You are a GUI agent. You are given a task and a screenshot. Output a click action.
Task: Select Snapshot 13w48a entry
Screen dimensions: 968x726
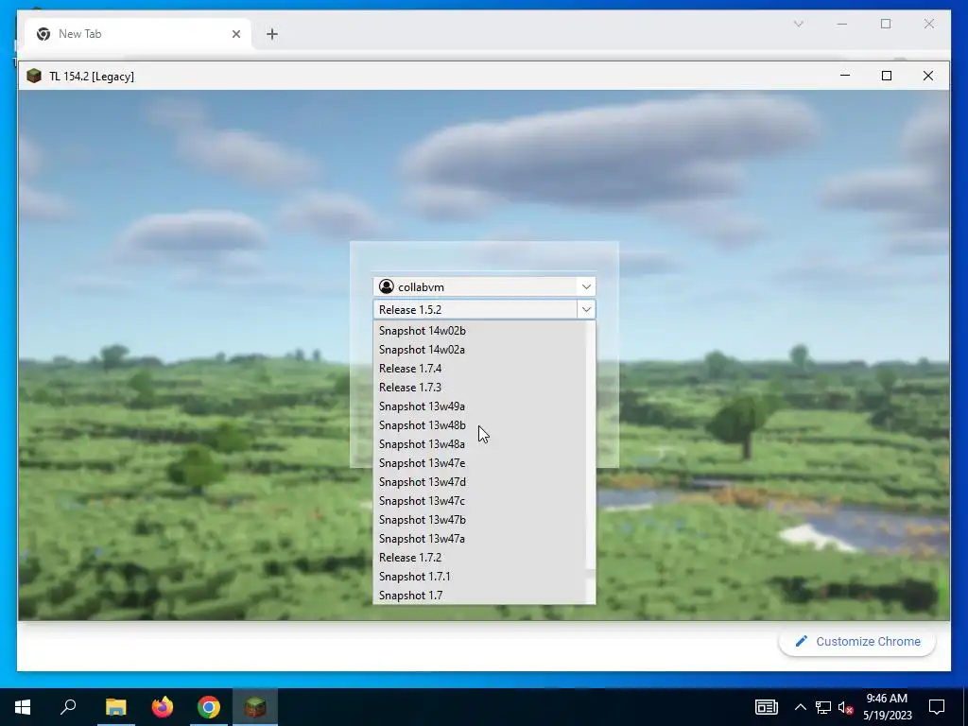[x=479, y=444]
